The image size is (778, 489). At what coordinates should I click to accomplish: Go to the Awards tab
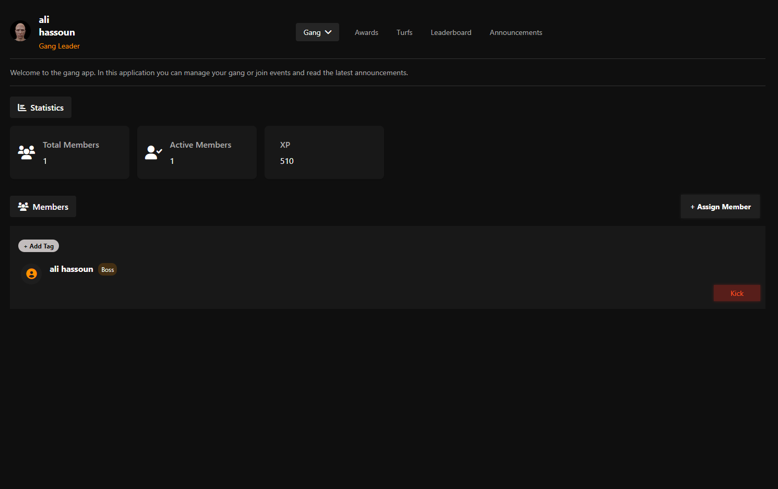pyautogui.click(x=366, y=32)
